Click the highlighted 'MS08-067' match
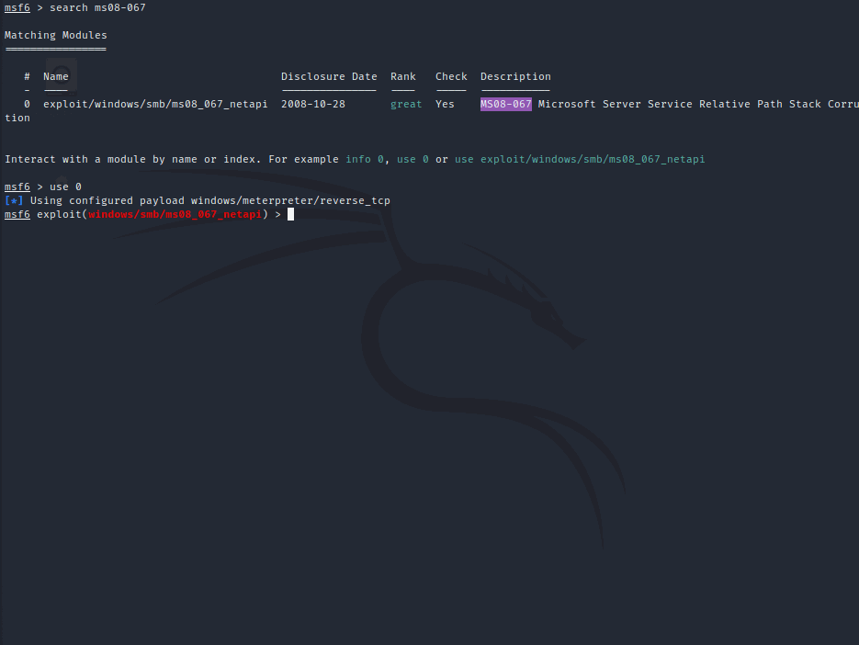Screen dimensions: 859x645 (x=505, y=104)
